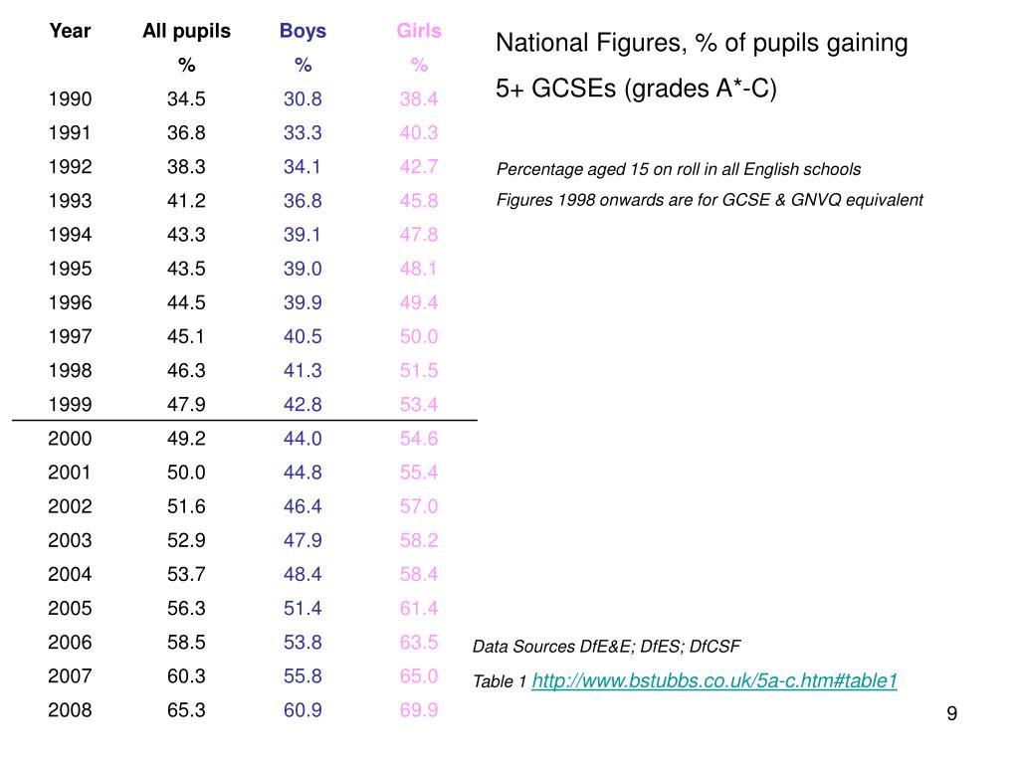The width and height of the screenshot is (1019, 764).
Task: Select the All pupils value 34.5
Action: pos(186,98)
